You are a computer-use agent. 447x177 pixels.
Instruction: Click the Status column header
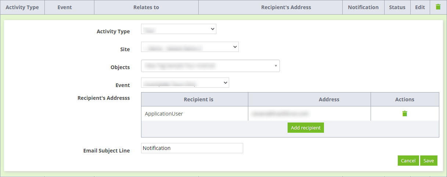(x=397, y=7)
